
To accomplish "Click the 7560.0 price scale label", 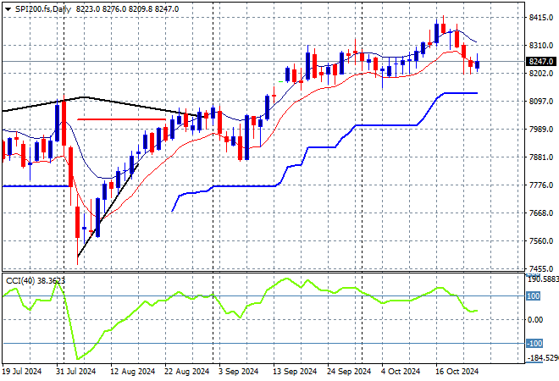I will (541, 241).
